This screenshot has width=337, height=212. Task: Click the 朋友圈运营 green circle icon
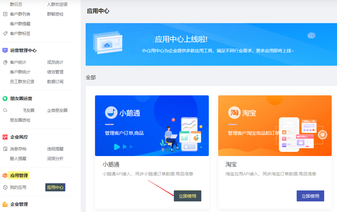(5, 98)
